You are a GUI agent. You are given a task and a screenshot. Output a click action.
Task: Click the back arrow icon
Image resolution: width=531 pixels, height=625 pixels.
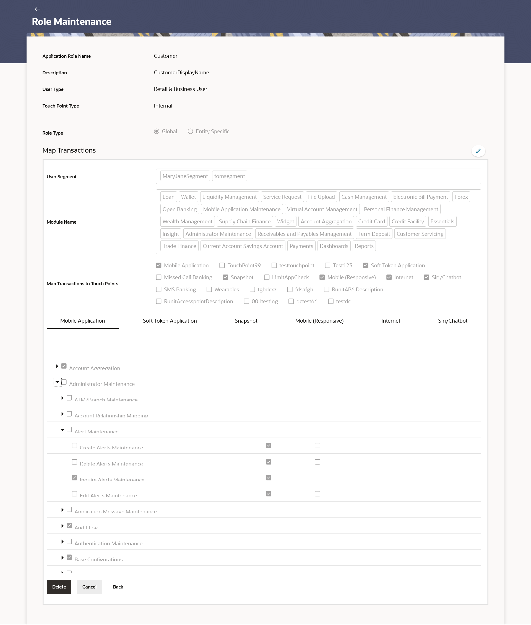point(38,9)
